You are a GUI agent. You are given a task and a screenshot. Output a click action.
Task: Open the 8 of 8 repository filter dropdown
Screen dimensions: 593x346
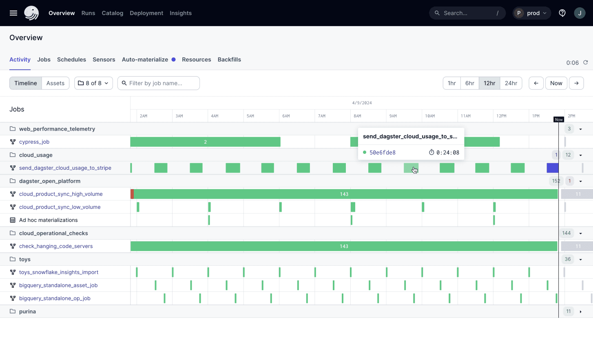pyautogui.click(x=93, y=83)
